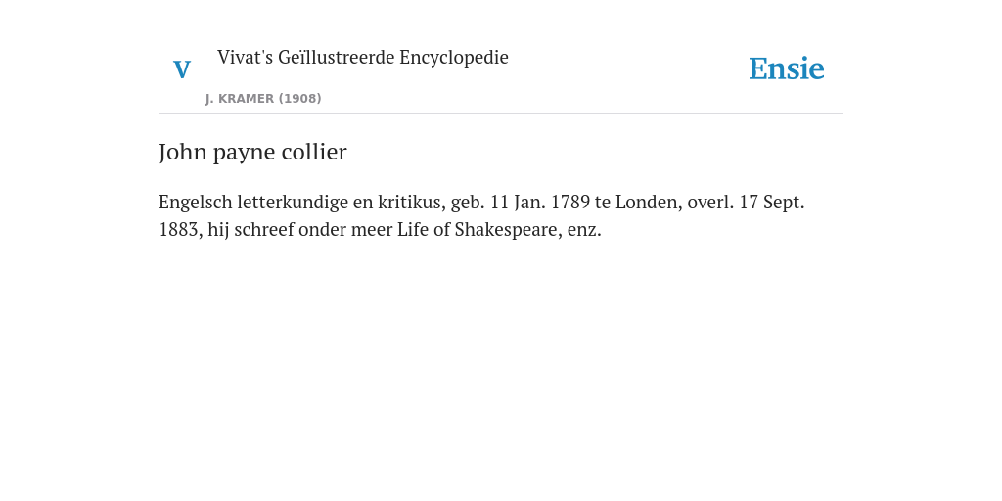This screenshot has width=1002, height=501.
Task: Click the birth date 11 Jan. 1789
Action: pos(539,202)
